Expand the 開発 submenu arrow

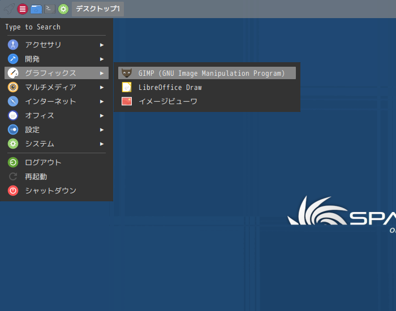click(x=102, y=59)
